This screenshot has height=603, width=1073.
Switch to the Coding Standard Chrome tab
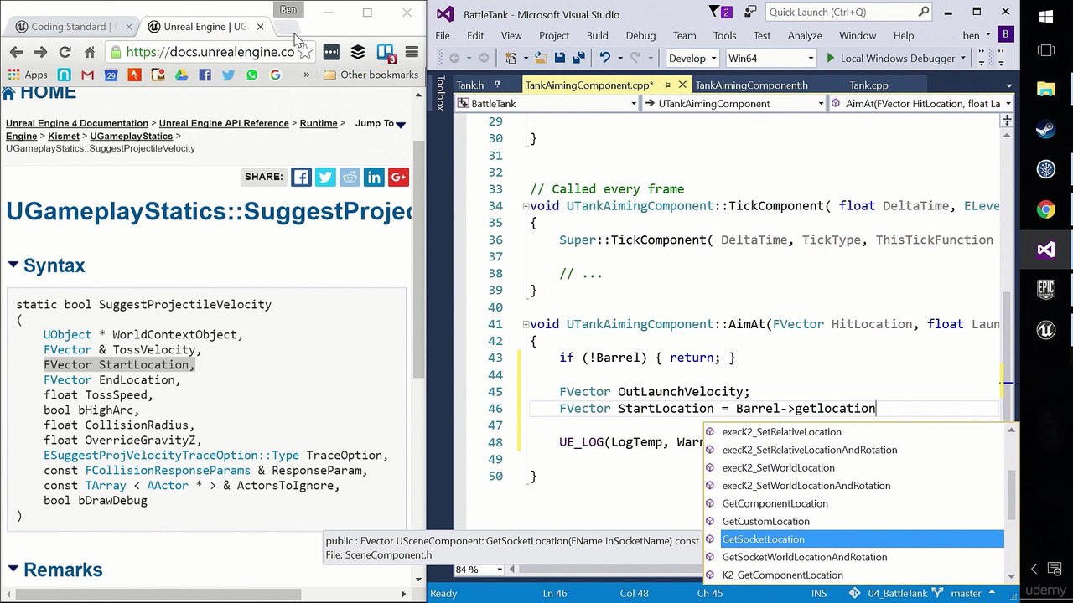tap(74, 27)
